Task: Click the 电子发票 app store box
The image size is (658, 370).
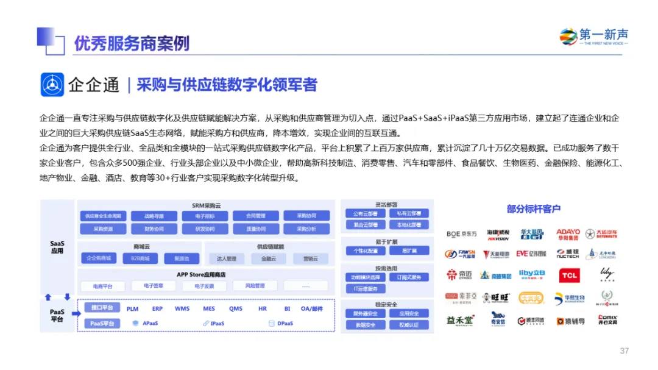Action: pos(204,286)
